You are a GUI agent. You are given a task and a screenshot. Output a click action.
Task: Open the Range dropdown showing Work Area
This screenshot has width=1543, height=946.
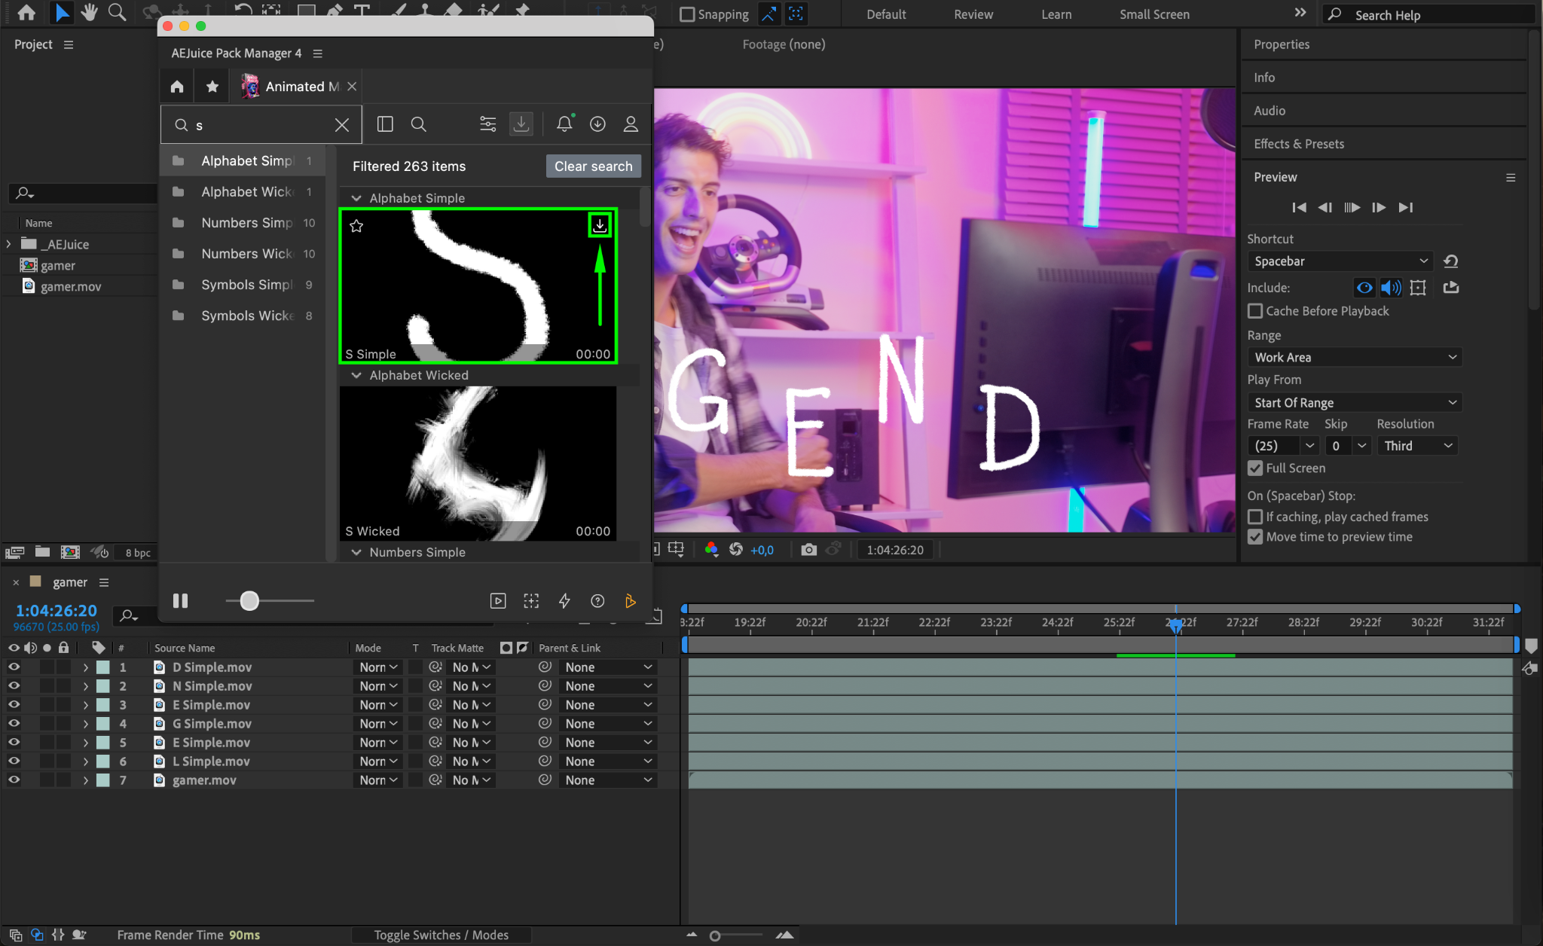[1354, 357]
